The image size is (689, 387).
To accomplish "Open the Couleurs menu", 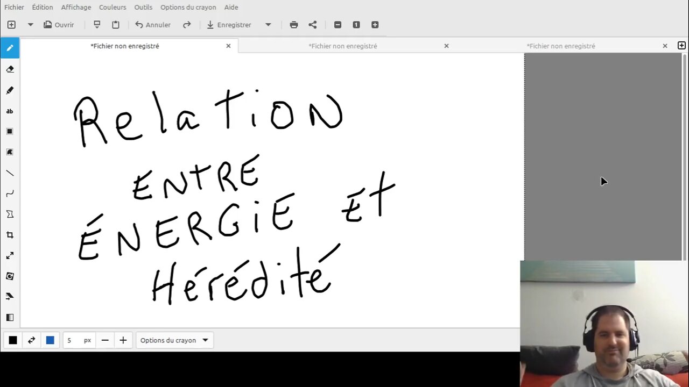I will point(113,7).
